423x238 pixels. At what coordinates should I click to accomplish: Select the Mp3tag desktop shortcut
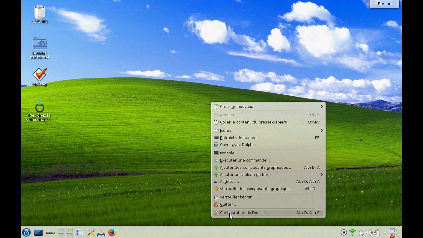[39, 77]
